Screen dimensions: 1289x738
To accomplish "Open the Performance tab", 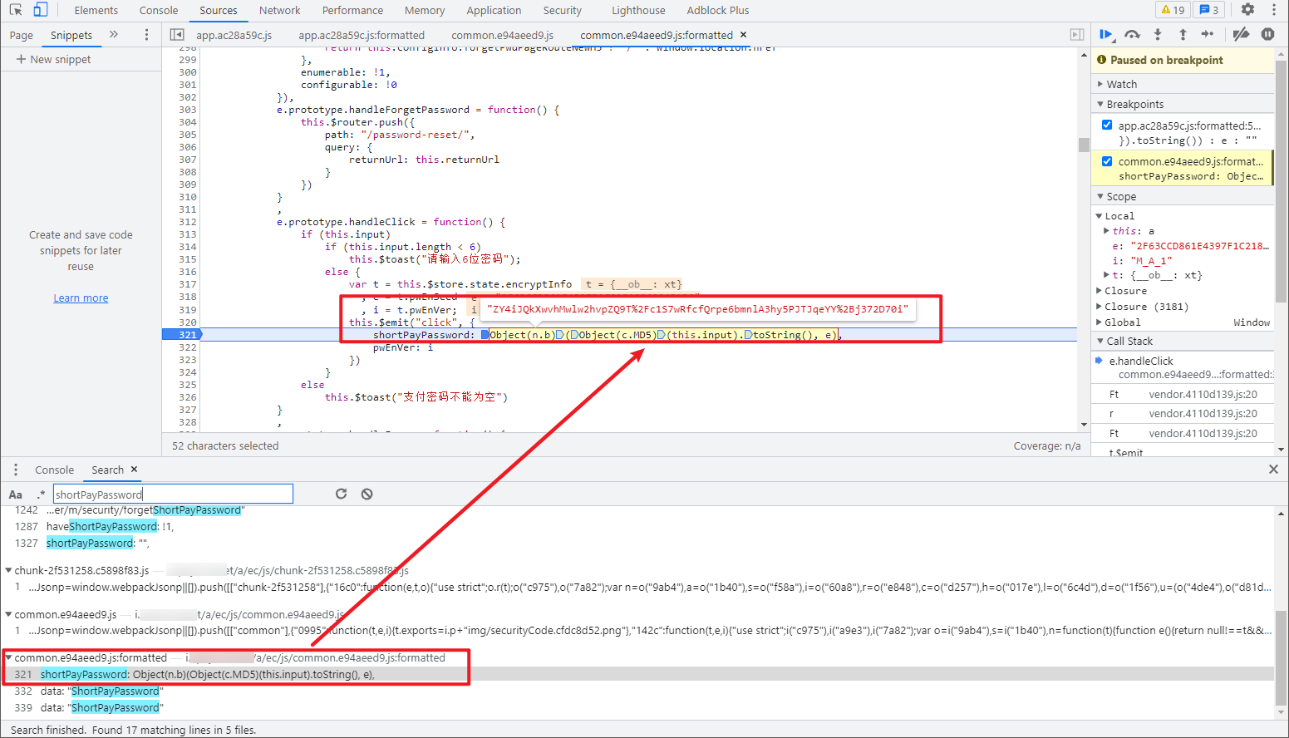I will coord(352,11).
